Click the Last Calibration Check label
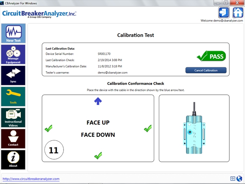Image resolution: width=245 pixels, height=184 pixels. (x=60, y=60)
